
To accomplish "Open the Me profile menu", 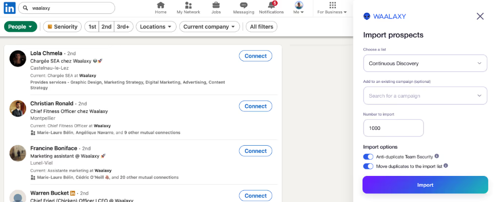I will tap(299, 8).
